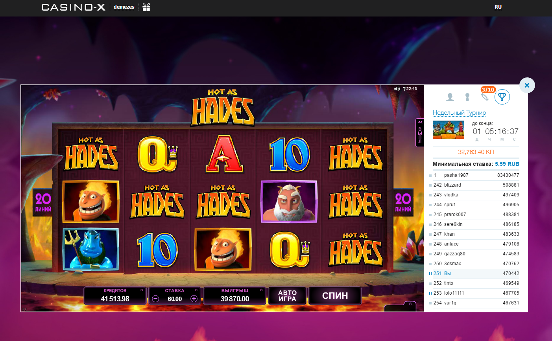Screen dimensions: 552x341
Task: Click the gift box icon in the header
Action: [x=146, y=7]
